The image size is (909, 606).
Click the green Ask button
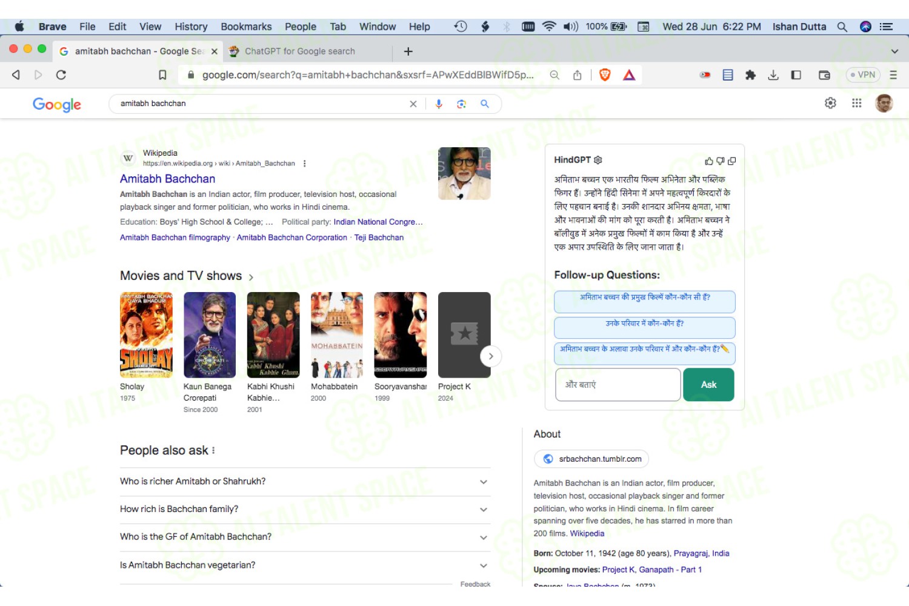point(708,385)
